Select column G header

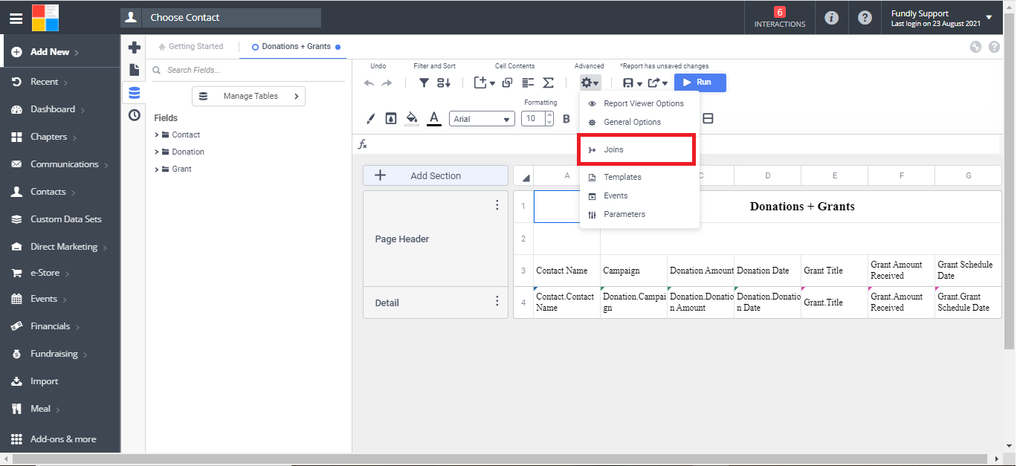pos(969,175)
